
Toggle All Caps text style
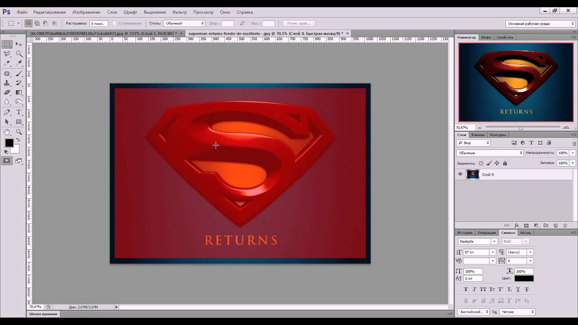pyautogui.click(x=483, y=289)
